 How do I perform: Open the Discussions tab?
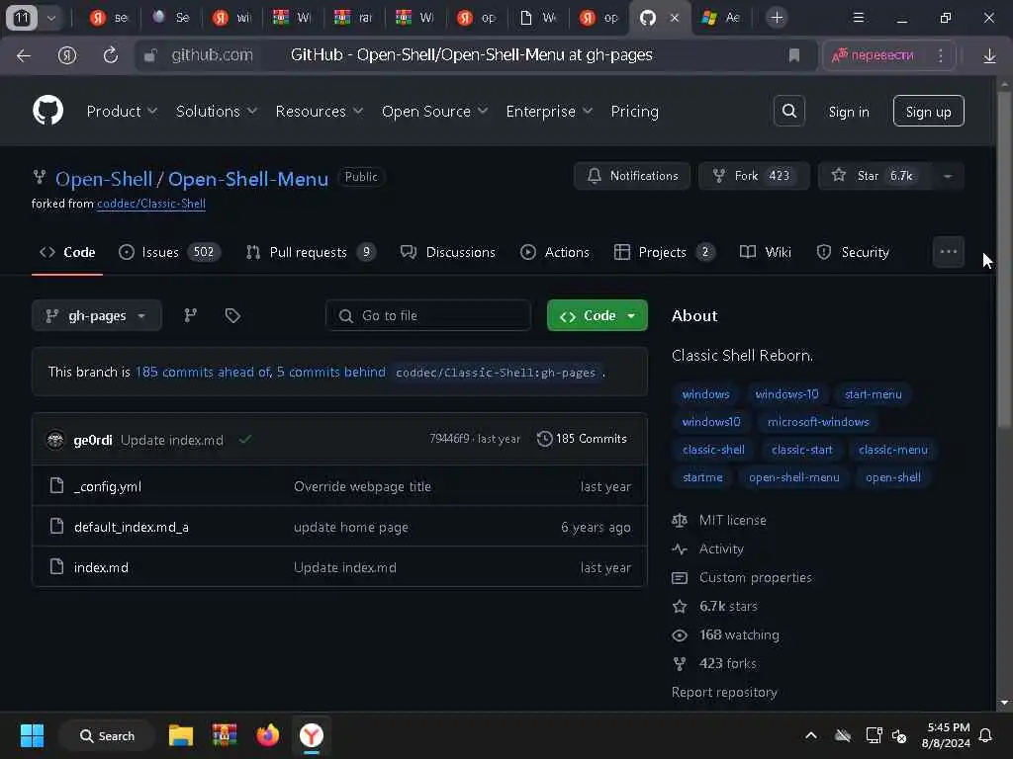click(x=448, y=252)
